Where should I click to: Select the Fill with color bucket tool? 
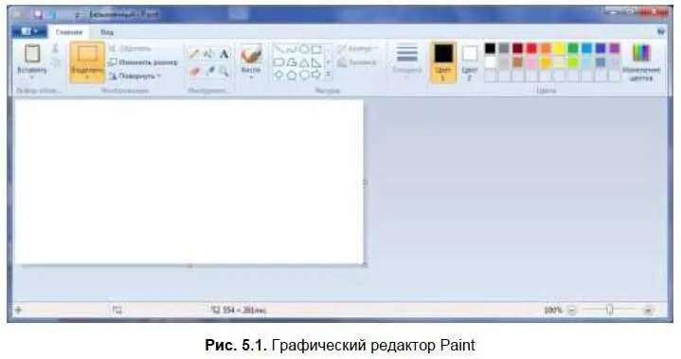209,54
